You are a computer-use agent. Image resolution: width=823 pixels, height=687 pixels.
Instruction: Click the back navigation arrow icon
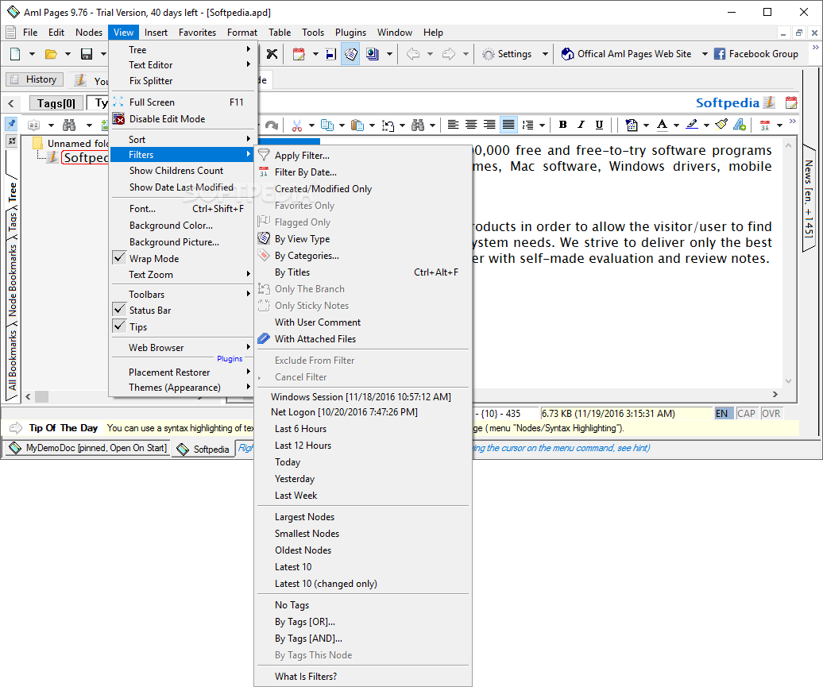[x=413, y=54]
